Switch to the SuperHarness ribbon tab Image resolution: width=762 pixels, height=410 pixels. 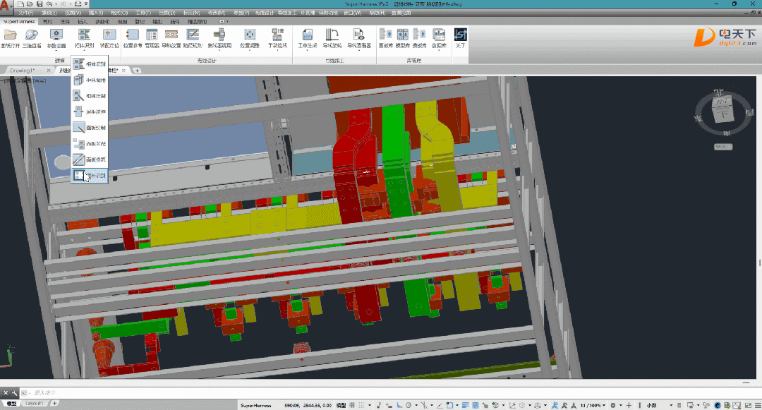19,21
